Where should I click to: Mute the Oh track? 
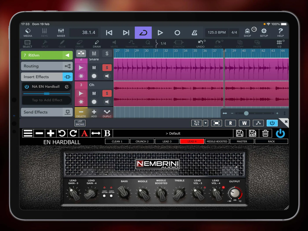pyautogui.click(x=94, y=93)
